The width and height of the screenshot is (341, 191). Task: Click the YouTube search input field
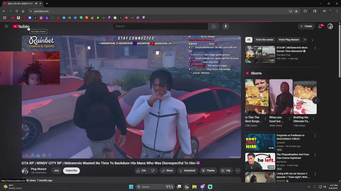(161, 26)
